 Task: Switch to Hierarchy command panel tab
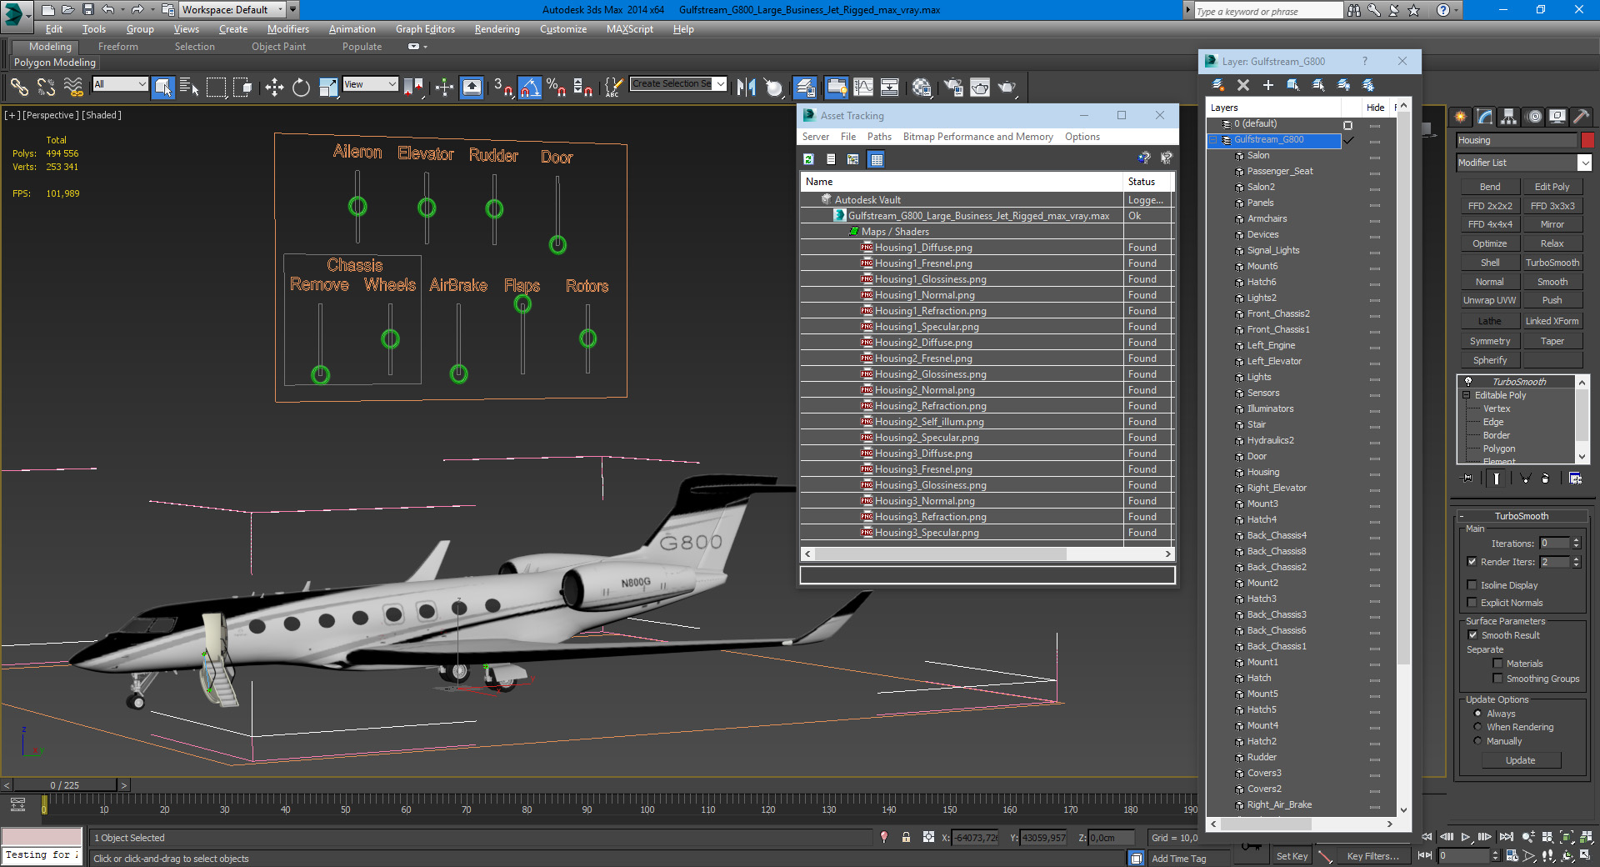(1509, 117)
